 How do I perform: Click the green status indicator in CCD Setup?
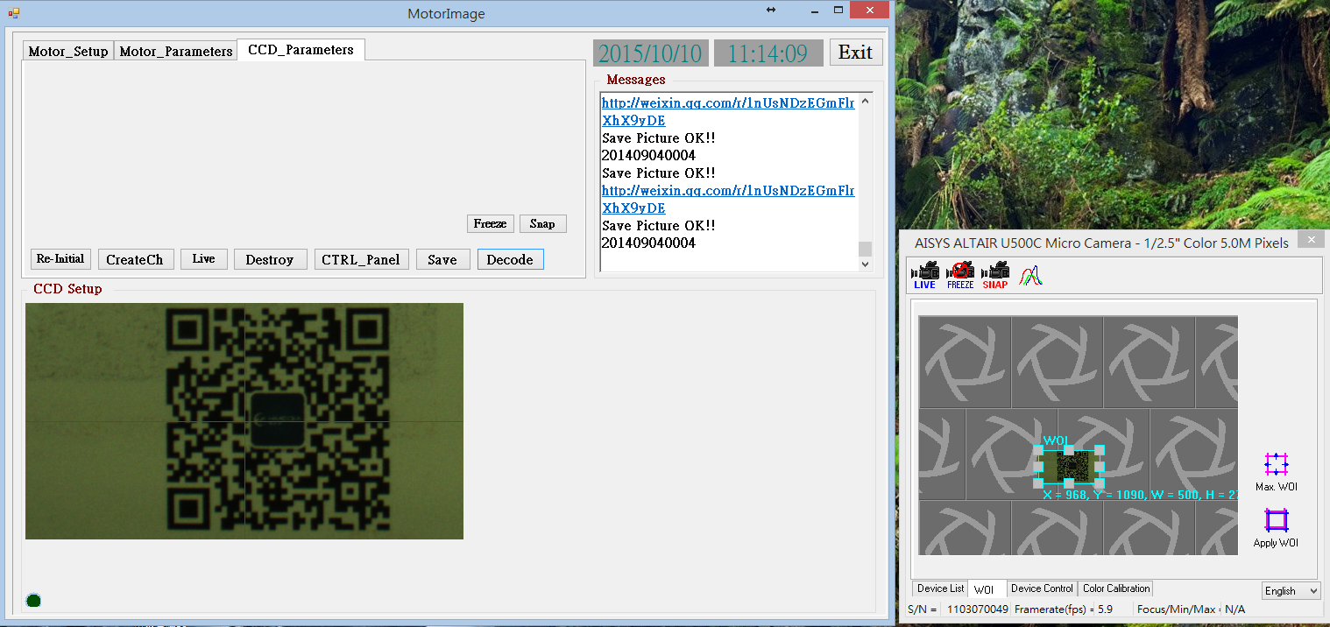(x=33, y=600)
